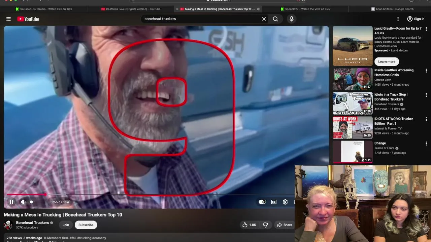
Task: Click the Lucid Motors sponsor name
Action: coord(399,50)
